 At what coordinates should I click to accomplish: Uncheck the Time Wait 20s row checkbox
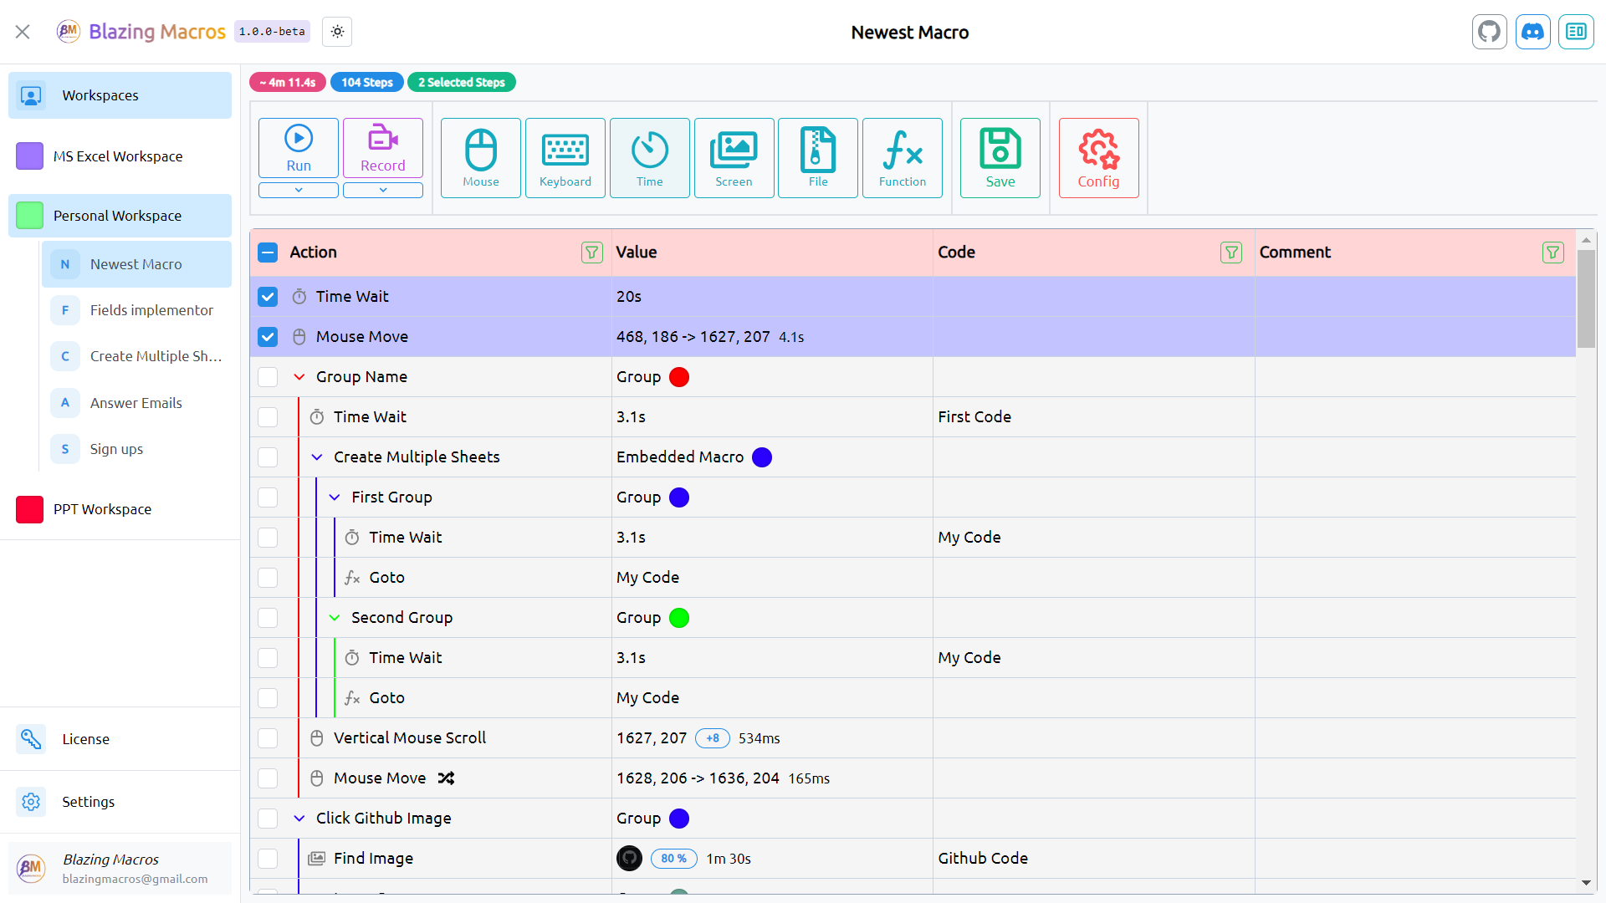pos(268,297)
